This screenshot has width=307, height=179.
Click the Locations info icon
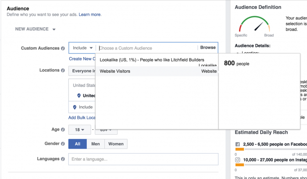64,70
